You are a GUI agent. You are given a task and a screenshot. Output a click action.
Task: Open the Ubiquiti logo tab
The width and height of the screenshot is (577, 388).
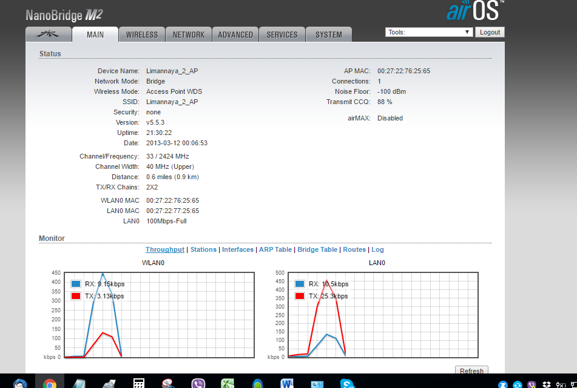[x=48, y=35]
